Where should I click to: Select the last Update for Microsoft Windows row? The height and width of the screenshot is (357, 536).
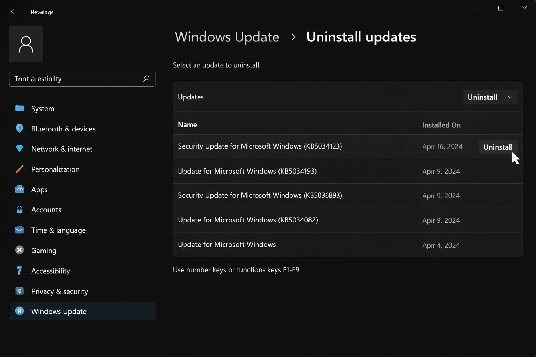pyautogui.click(x=348, y=245)
